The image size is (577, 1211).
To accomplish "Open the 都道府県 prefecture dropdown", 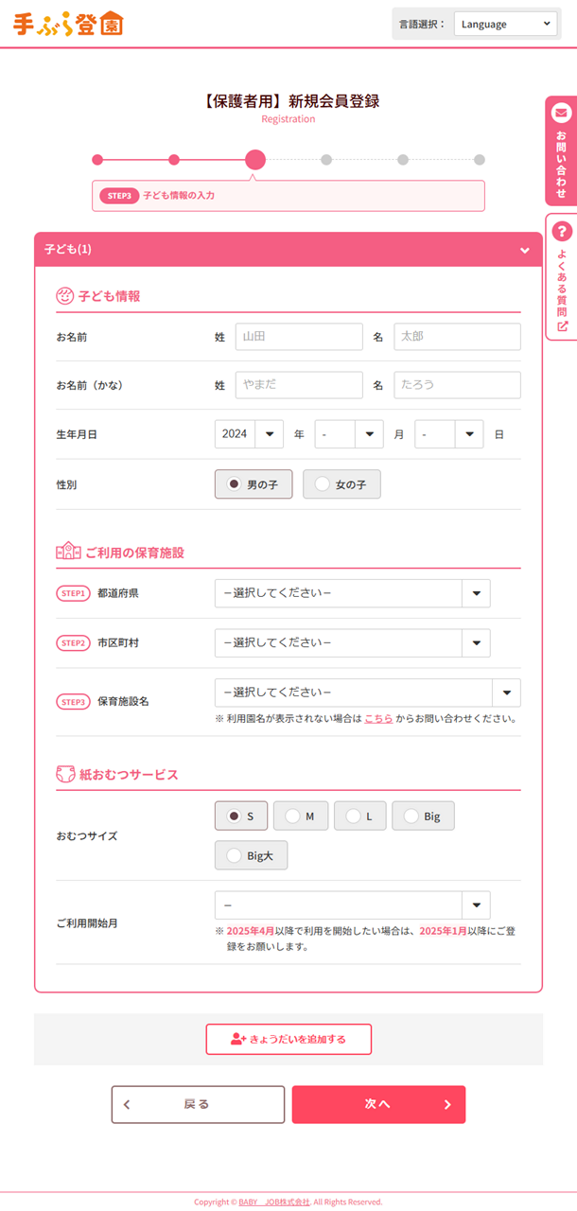I will coord(352,593).
